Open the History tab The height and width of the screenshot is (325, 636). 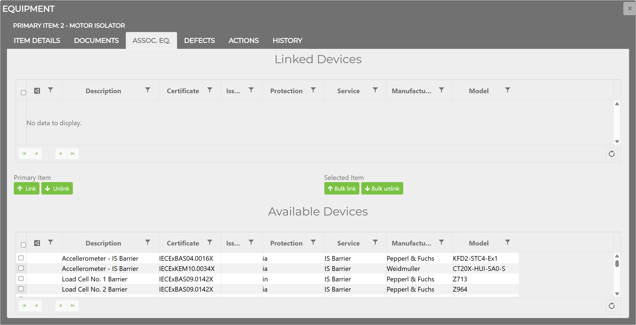point(287,41)
